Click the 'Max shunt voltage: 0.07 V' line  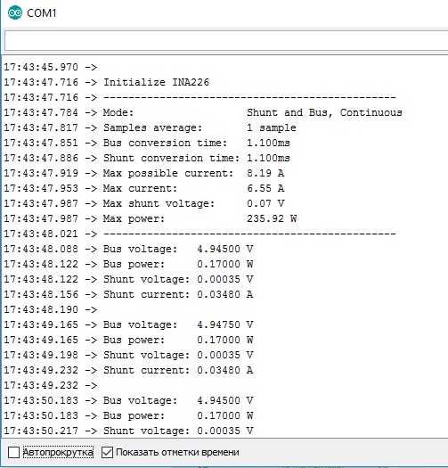(x=144, y=203)
